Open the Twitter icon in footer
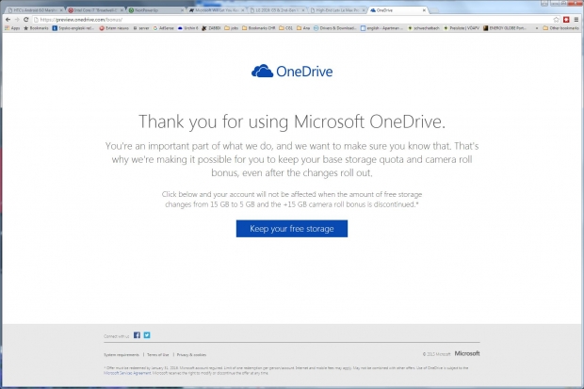The width and height of the screenshot is (584, 389). pyautogui.click(x=146, y=334)
